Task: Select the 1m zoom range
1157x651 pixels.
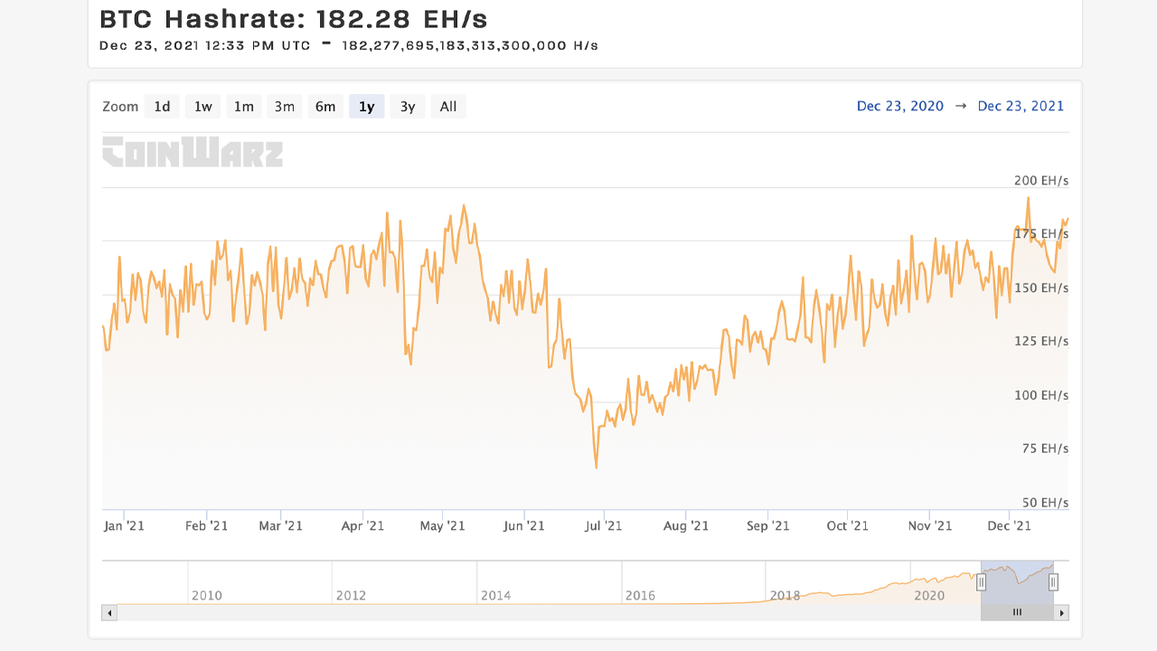Action: click(x=244, y=107)
